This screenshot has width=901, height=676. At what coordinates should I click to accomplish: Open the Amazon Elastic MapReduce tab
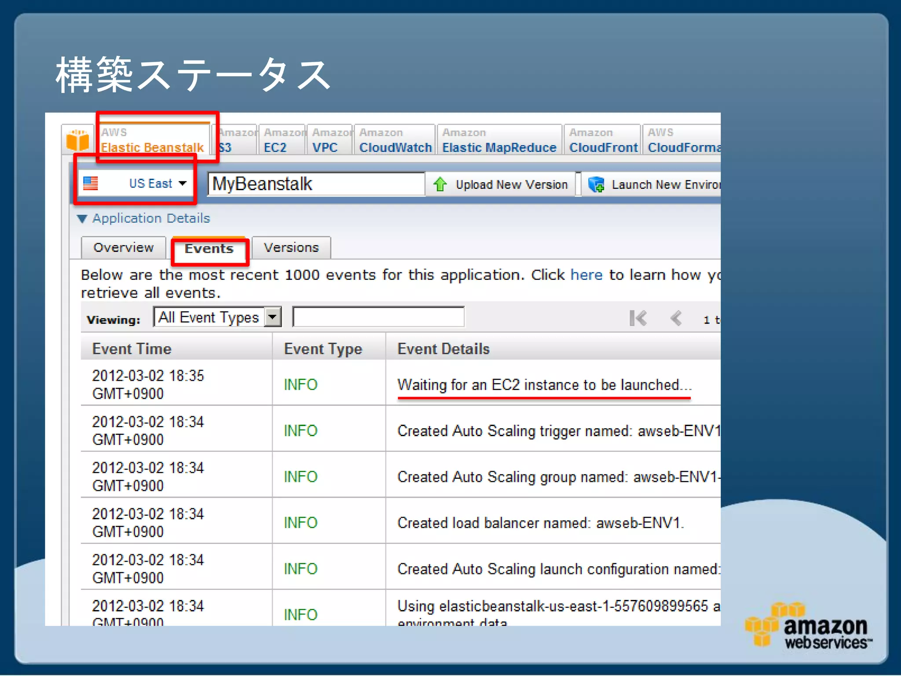[x=499, y=140]
